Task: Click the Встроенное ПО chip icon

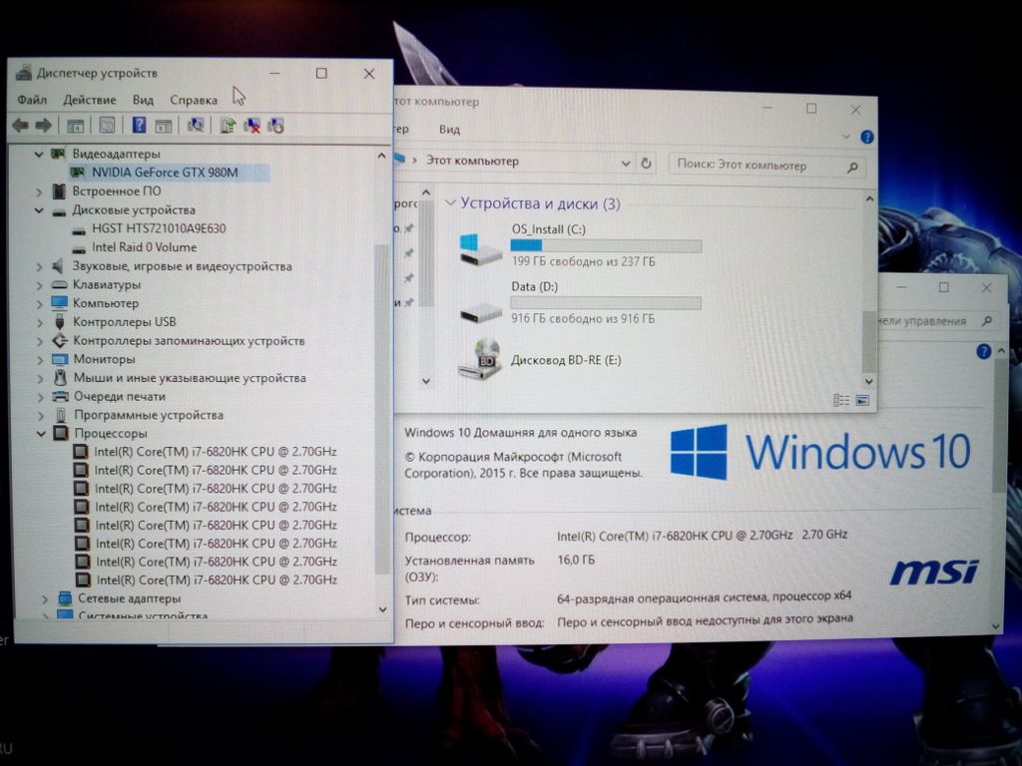Action: 59,191
